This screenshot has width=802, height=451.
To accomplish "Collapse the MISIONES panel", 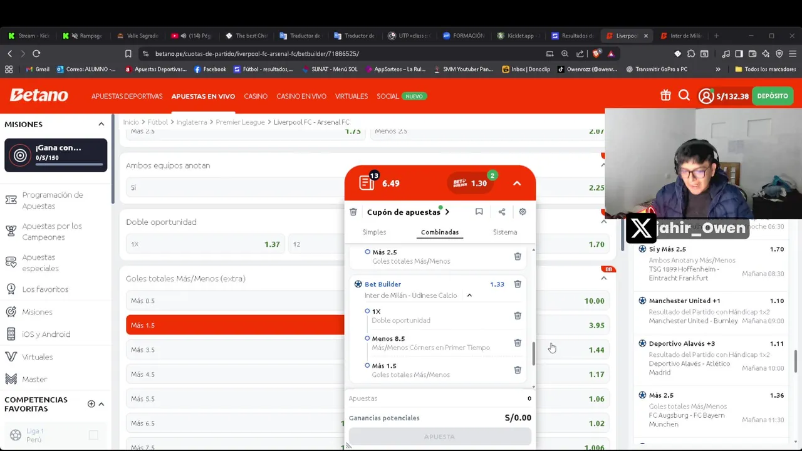I will (101, 124).
